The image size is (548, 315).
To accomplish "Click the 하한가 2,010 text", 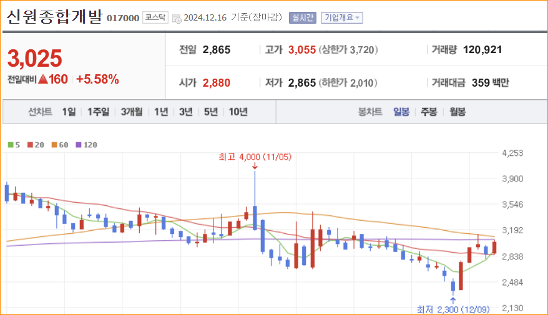I will coord(348,83).
